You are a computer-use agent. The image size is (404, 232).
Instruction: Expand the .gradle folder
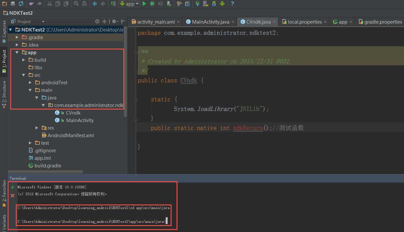17,37
